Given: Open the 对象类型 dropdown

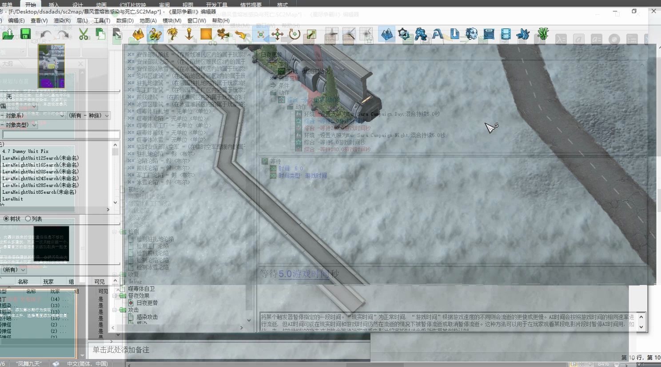Looking at the screenshot, I should point(19,125).
